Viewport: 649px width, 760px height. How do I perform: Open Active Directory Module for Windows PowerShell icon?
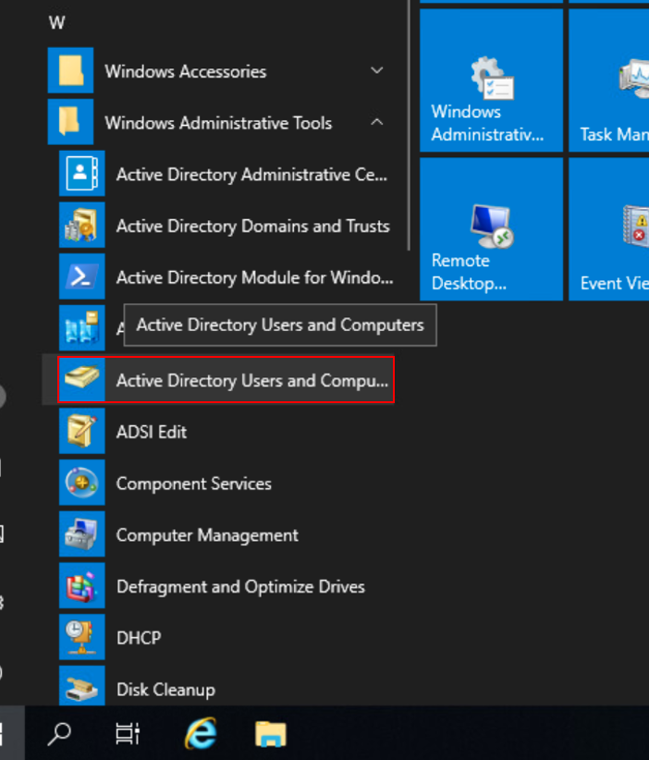pyautogui.click(x=81, y=277)
